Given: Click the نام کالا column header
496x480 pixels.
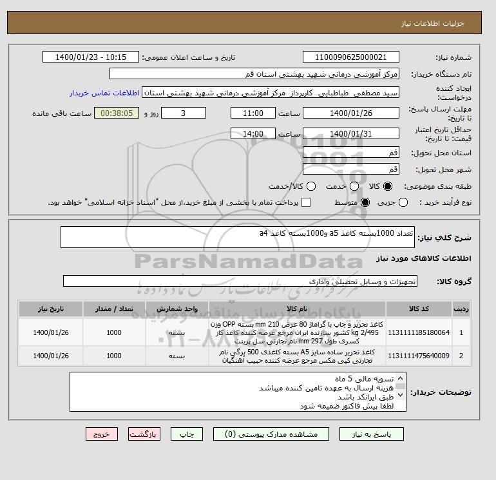Looking at the screenshot, I should (297, 309).
